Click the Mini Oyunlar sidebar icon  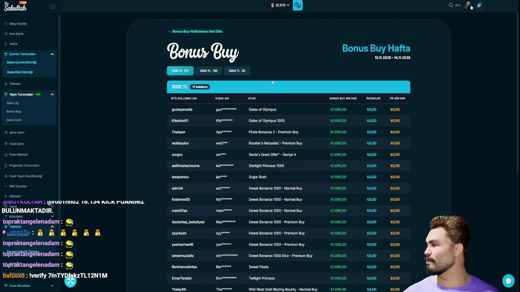point(6,186)
